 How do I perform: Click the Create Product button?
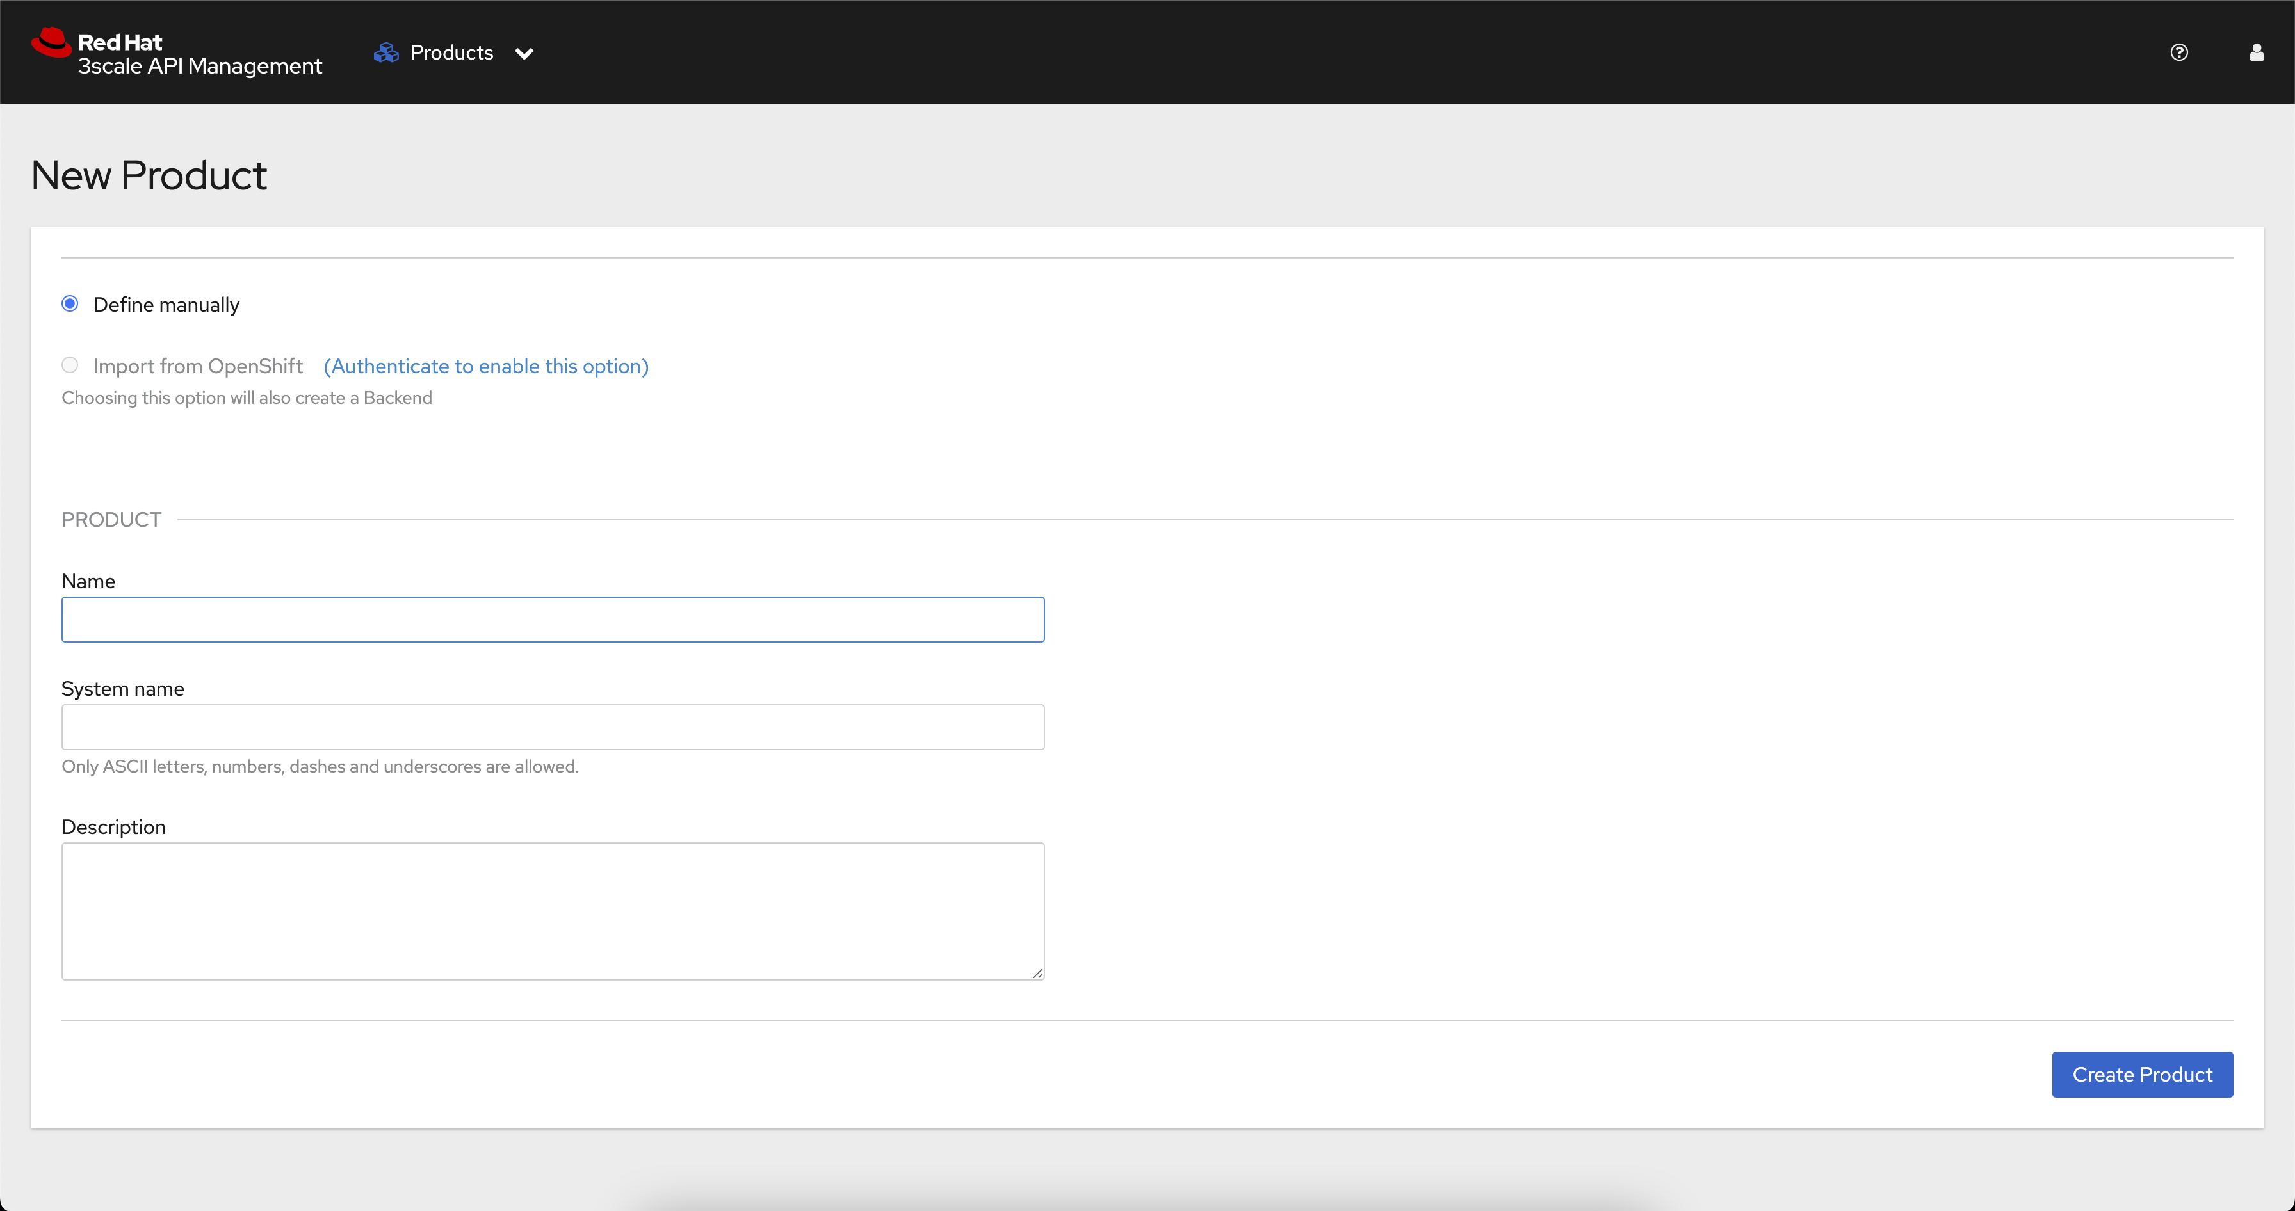click(x=2142, y=1075)
